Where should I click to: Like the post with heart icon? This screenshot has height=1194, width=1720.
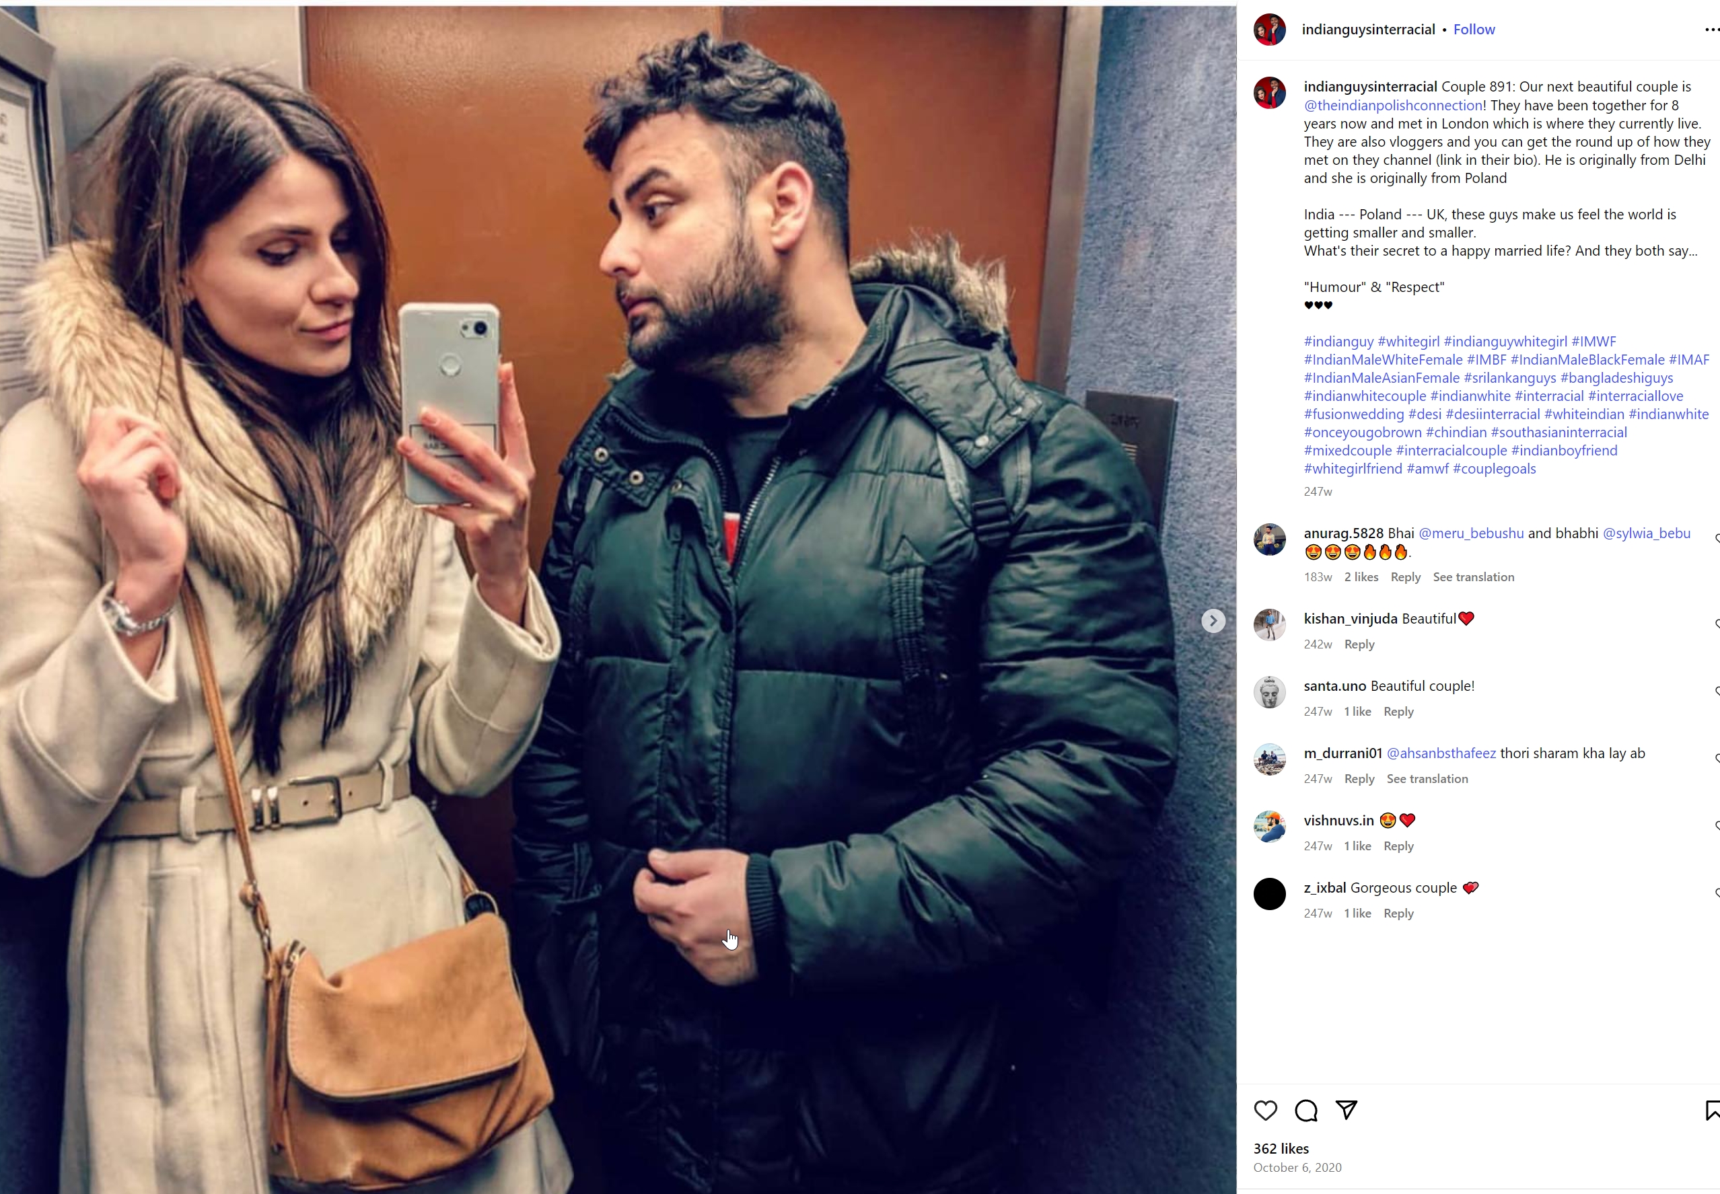pos(1265,1110)
